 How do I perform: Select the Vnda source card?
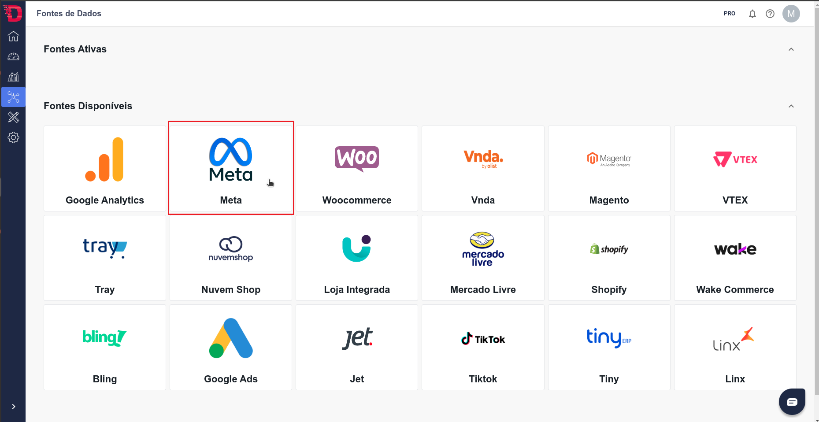coord(483,168)
